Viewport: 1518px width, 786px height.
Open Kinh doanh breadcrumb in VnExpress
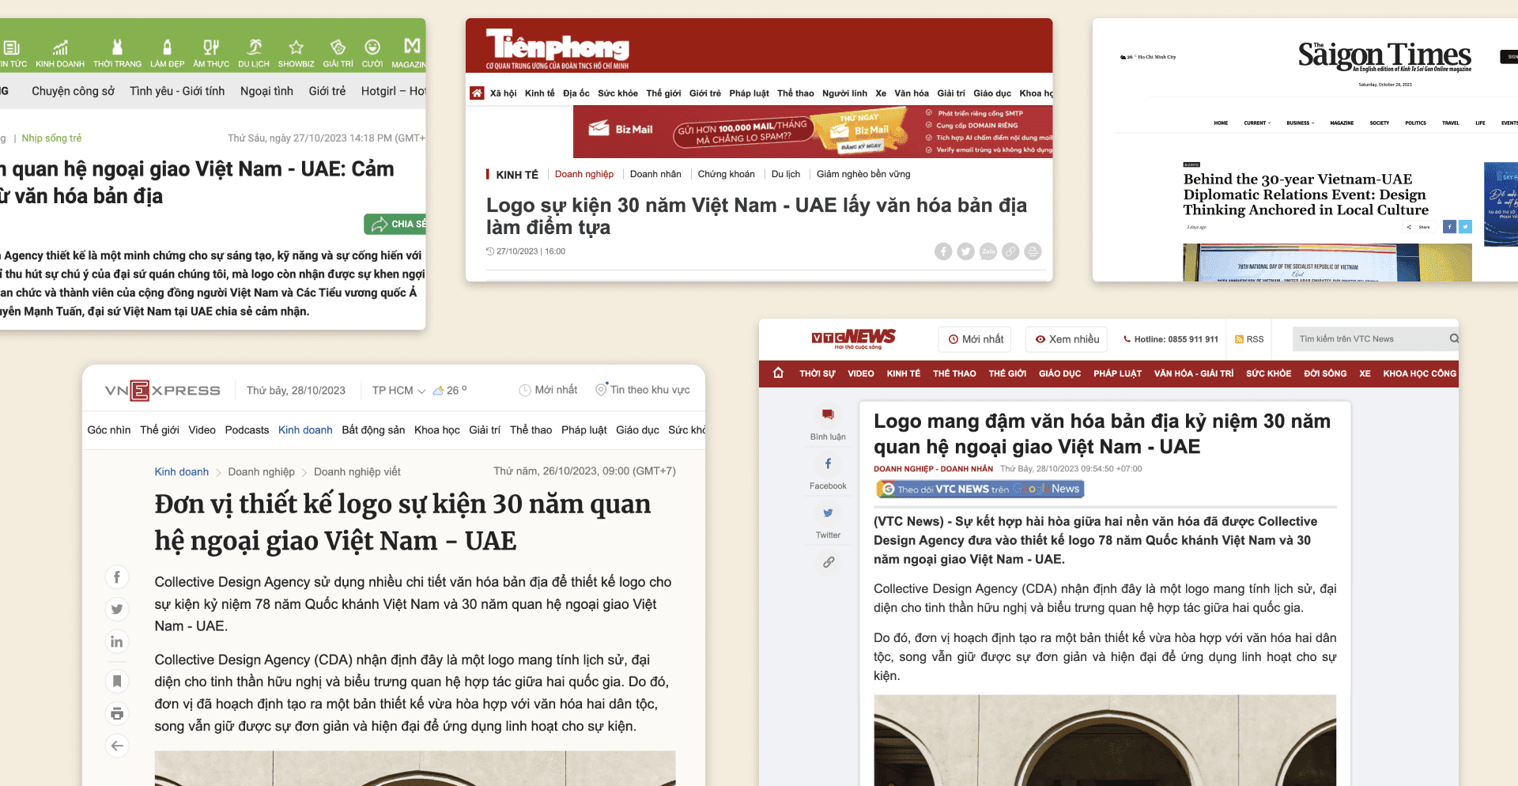point(182,472)
